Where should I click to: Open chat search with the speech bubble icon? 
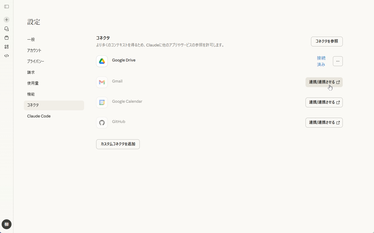[6, 29]
